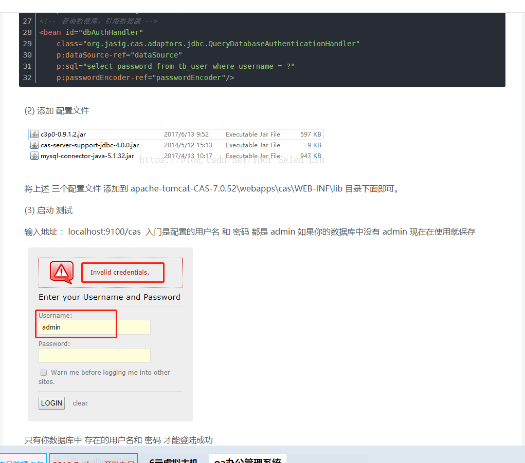Viewport: 525px width, 463px height.
Task: Click the 'Username:' label
Action: coord(55,315)
